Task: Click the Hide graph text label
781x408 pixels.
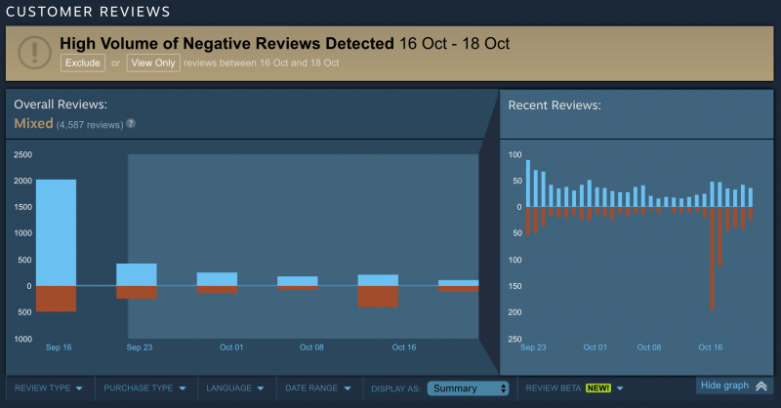Action: [x=724, y=386]
